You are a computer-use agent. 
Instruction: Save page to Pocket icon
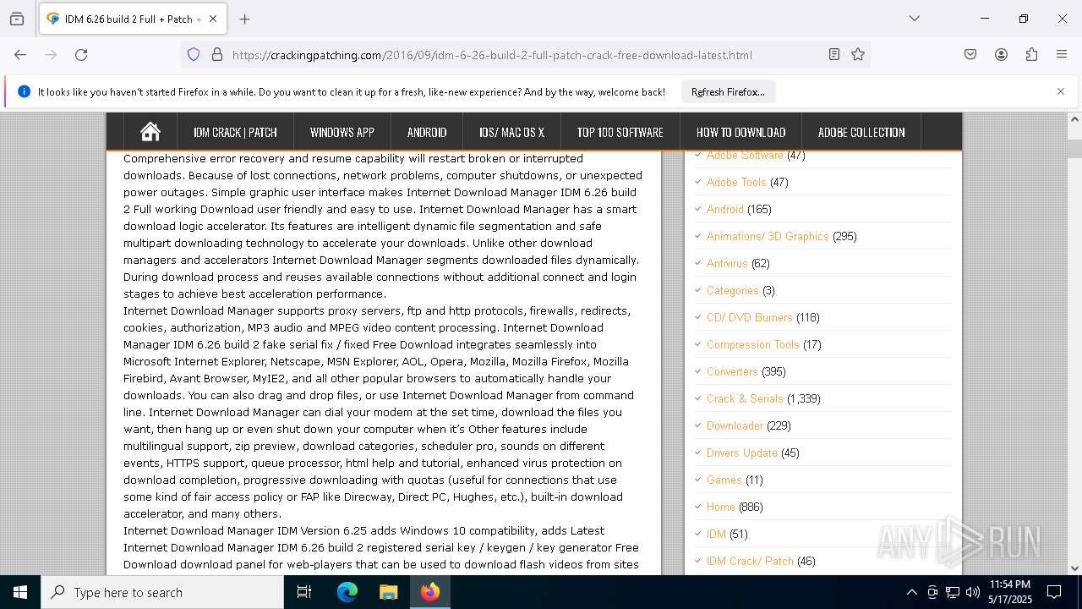pyautogui.click(x=970, y=55)
